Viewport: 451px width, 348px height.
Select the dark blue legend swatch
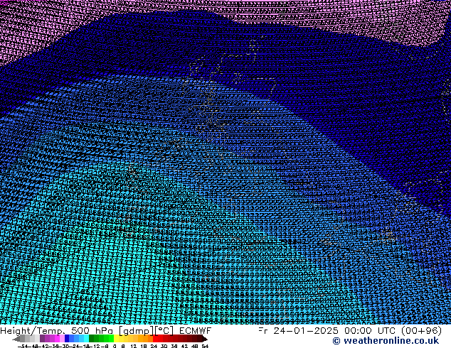67,338
